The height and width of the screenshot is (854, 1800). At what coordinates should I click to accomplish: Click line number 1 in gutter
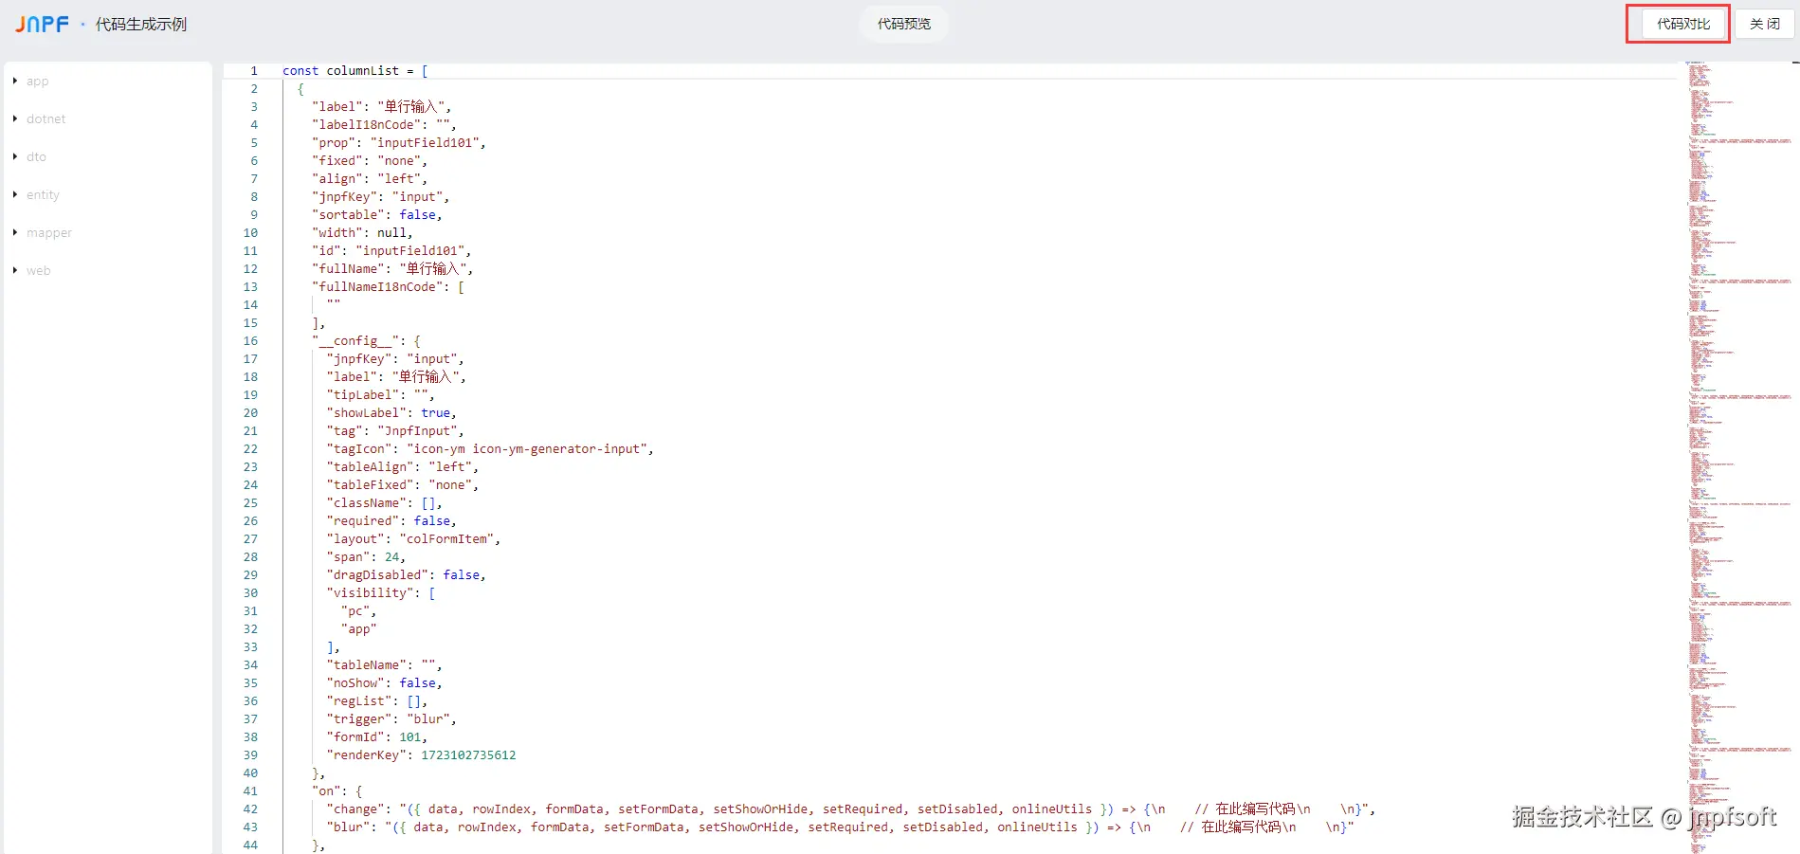click(254, 71)
